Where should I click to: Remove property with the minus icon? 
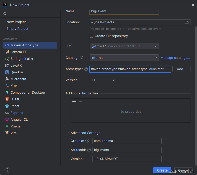pyautogui.click(x=80, y=102)
